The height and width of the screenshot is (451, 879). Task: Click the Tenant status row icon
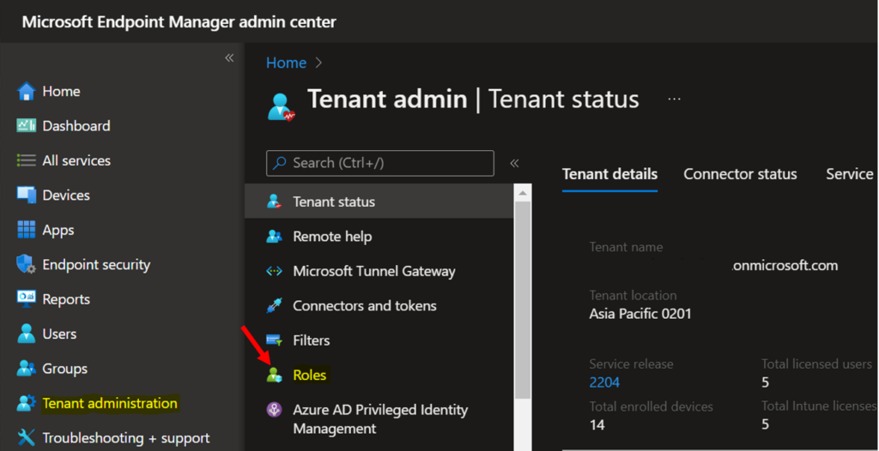(274, 201)
